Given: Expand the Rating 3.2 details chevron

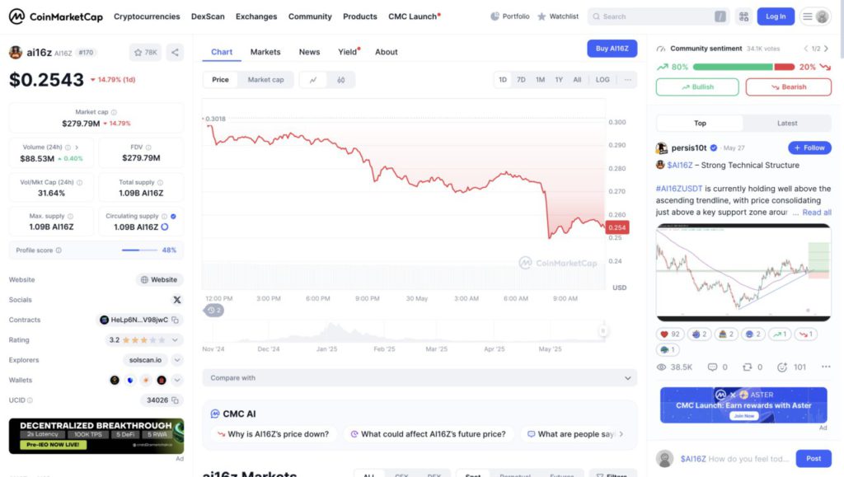Looking at the screenshot, I should (176, 339).
